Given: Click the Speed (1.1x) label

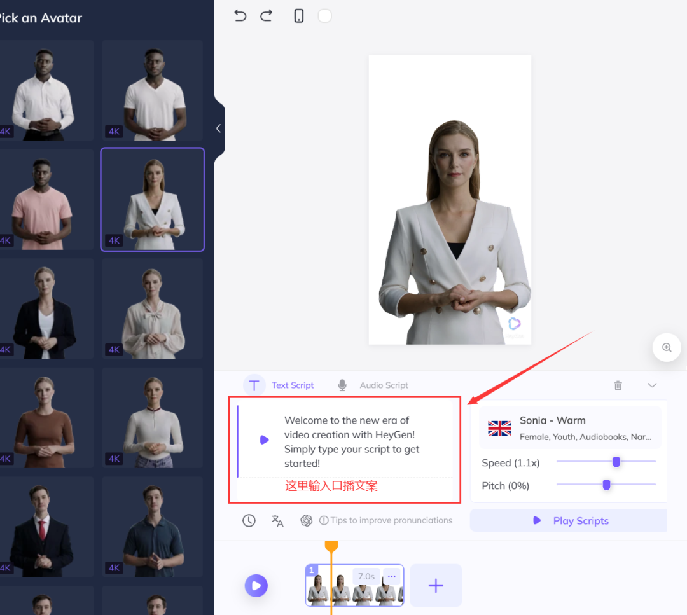Looking at the screenshot, I should (x=510, y=463).
